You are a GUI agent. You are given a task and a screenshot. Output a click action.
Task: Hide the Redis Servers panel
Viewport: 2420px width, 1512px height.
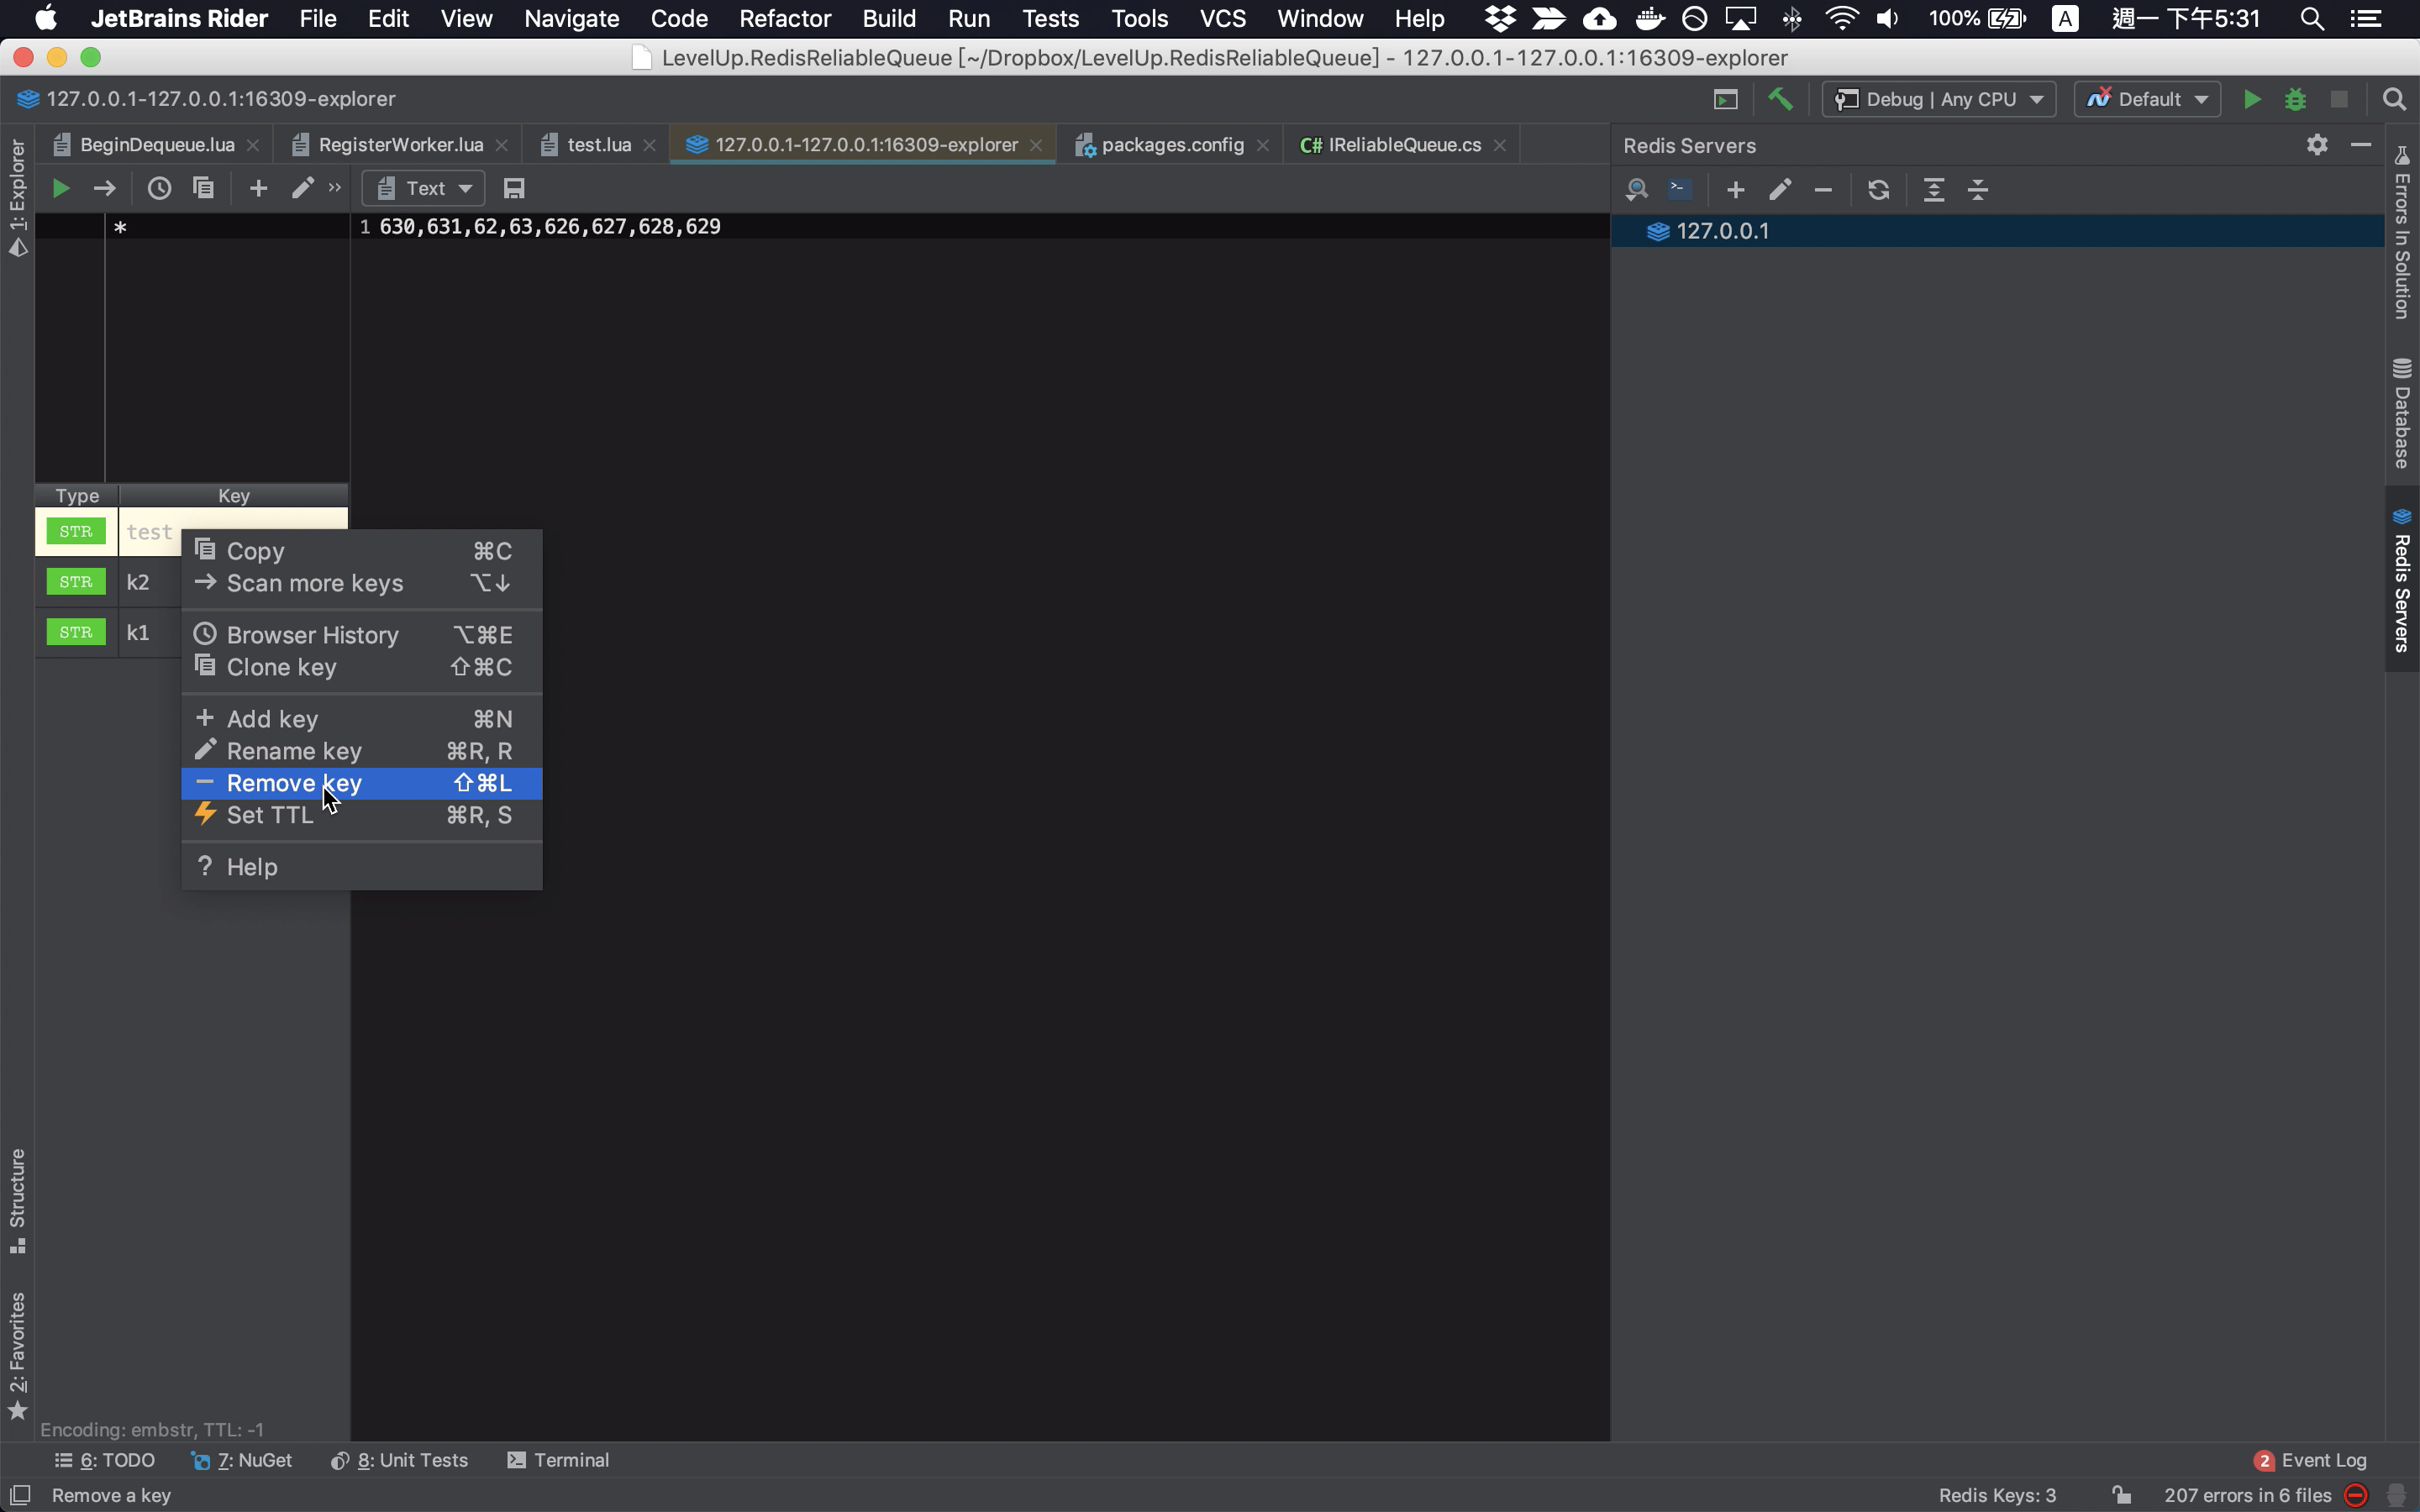[x=2361, y=145]
